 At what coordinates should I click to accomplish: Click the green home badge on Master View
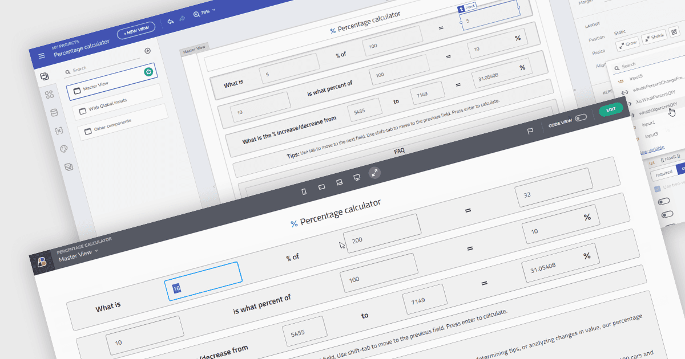click(x=148, y=72)
